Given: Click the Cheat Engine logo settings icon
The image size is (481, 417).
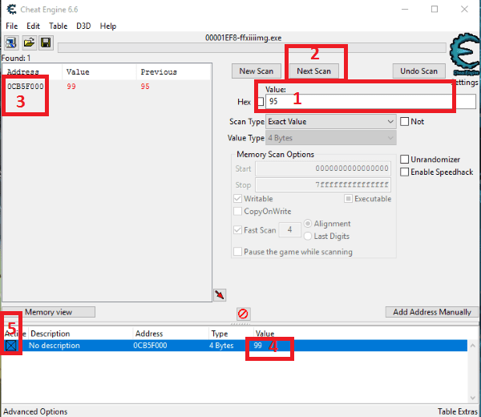Looking at the screenshot, I should pyautogui.click(x=465, y=54).
